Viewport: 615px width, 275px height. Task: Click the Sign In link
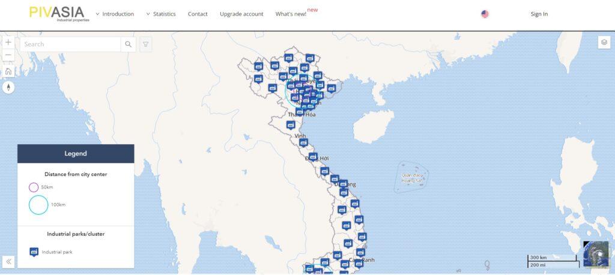[x=539, y=14]
